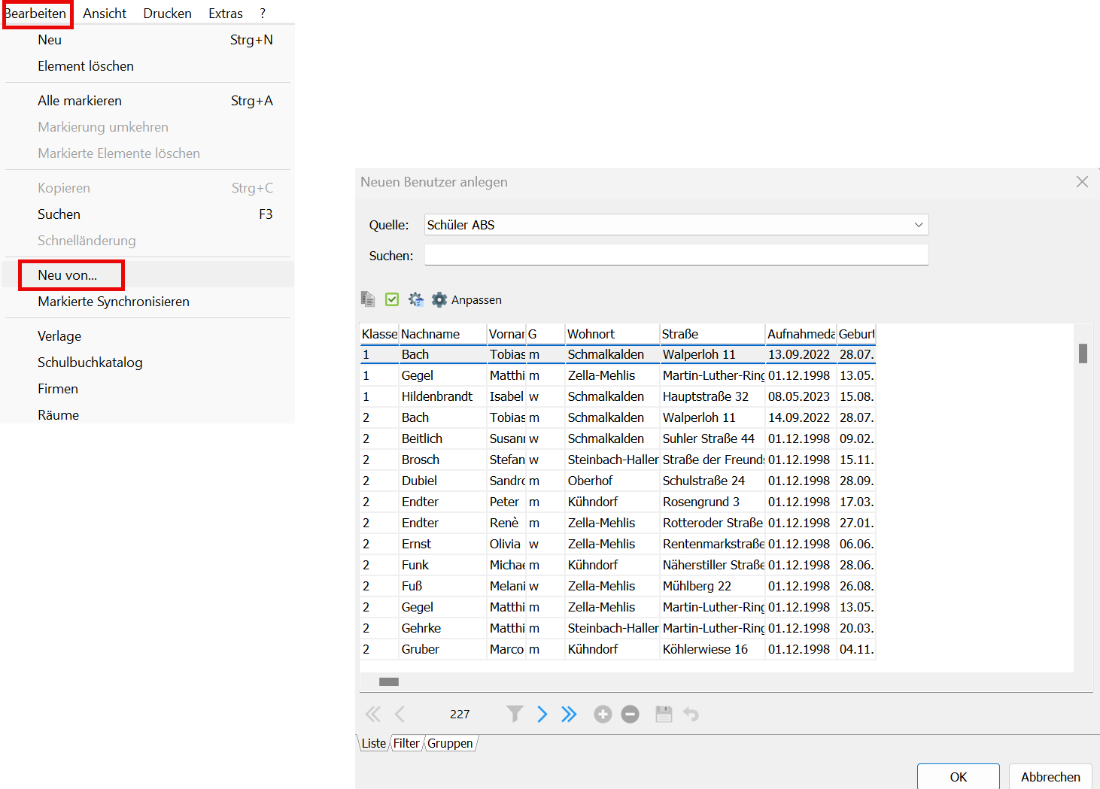Click the plus add record icon
1100x789 pixels.
603,714
